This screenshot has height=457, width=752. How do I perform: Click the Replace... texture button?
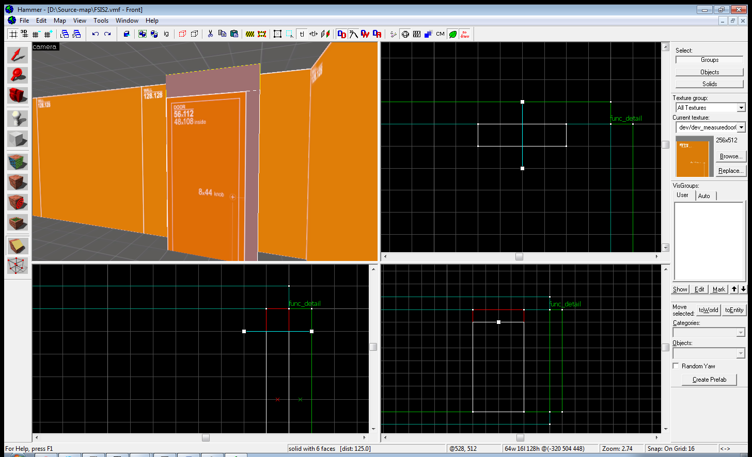(x=731, y=170)
